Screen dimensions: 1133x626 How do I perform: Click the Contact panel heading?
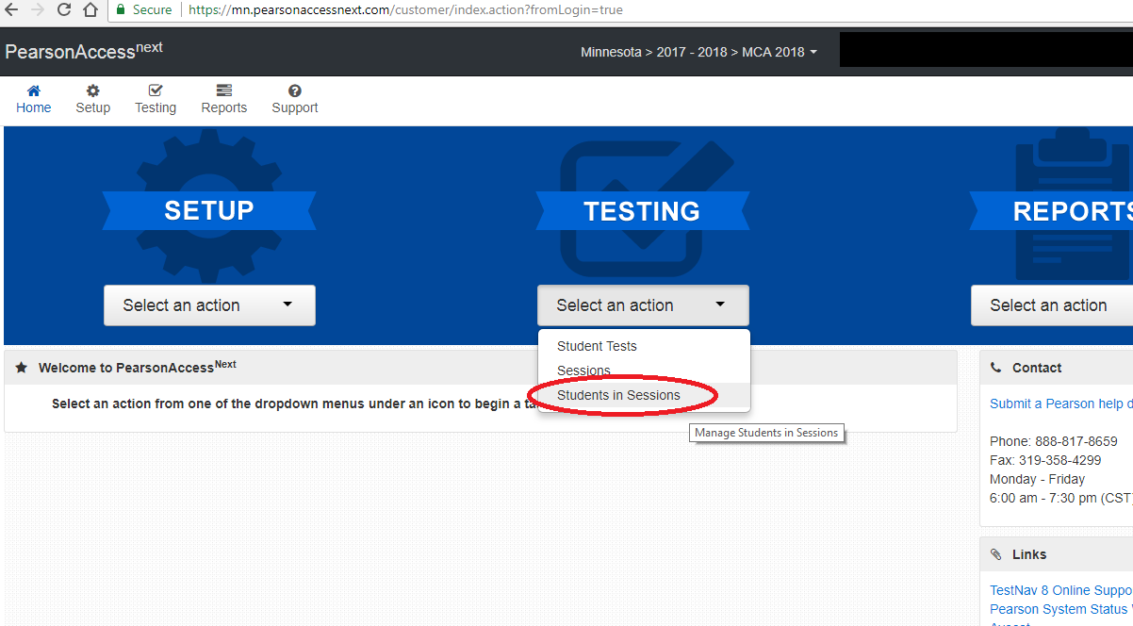click(1037, 368)
